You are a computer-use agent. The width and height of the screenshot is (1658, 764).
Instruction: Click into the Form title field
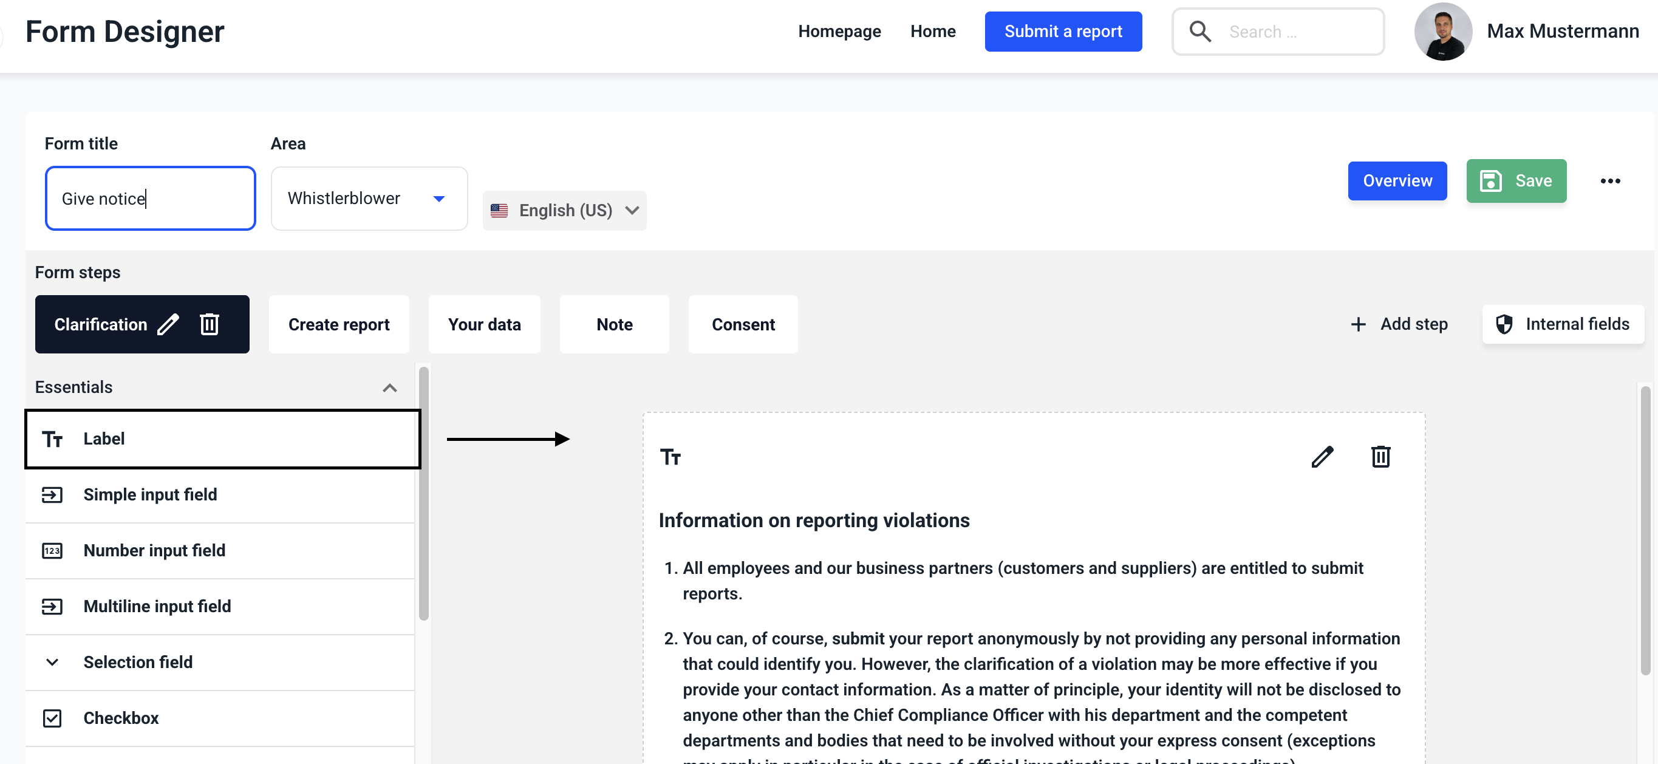pyautogui.click(x=151, y=198)
